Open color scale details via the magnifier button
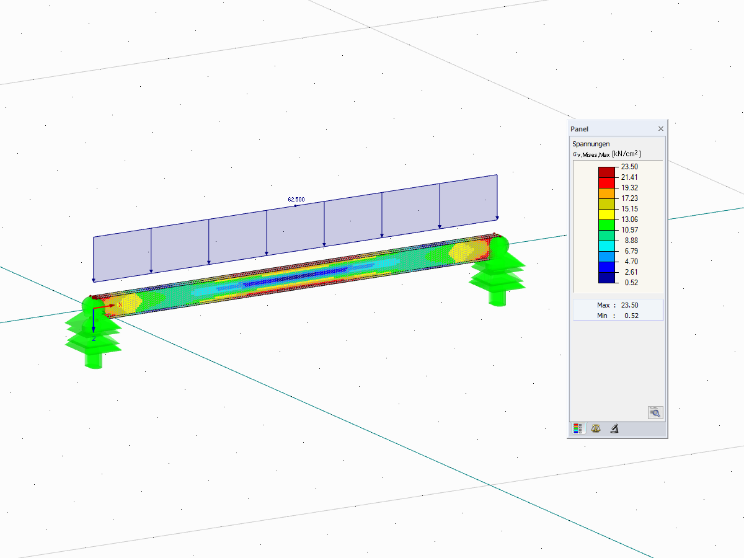Viewport: 744px width, 558px height. click(x=654, y=412)
